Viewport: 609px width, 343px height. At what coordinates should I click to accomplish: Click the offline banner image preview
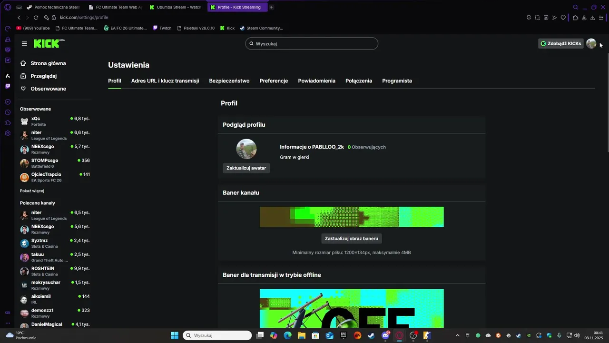click(x=352, y=308)
